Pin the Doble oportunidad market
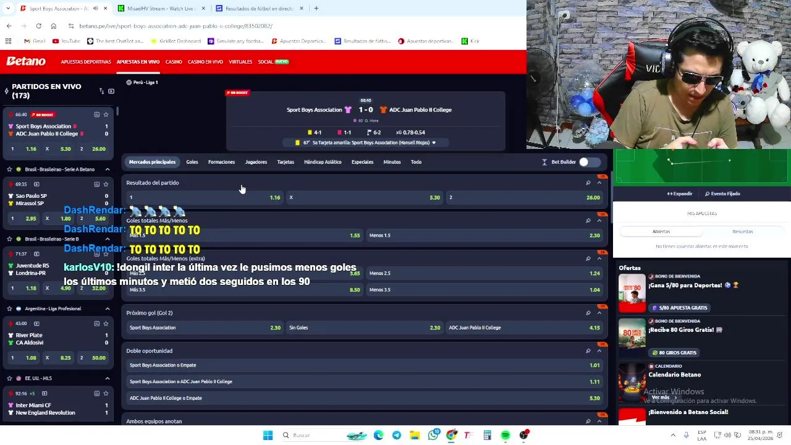 (588, 351)
